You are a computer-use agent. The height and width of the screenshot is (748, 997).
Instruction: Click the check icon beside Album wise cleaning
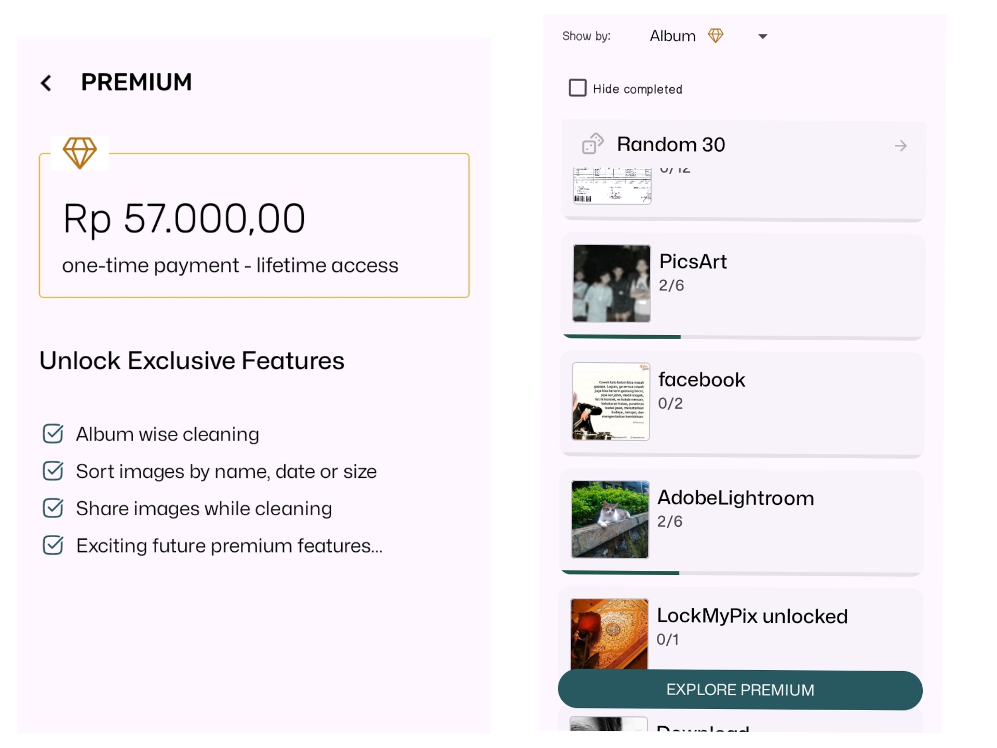coord(53,434)
